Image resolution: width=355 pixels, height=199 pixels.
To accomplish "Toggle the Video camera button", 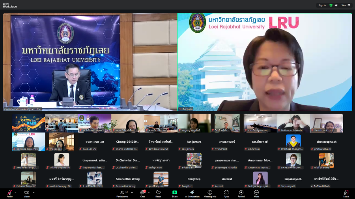I will [27, 192].
